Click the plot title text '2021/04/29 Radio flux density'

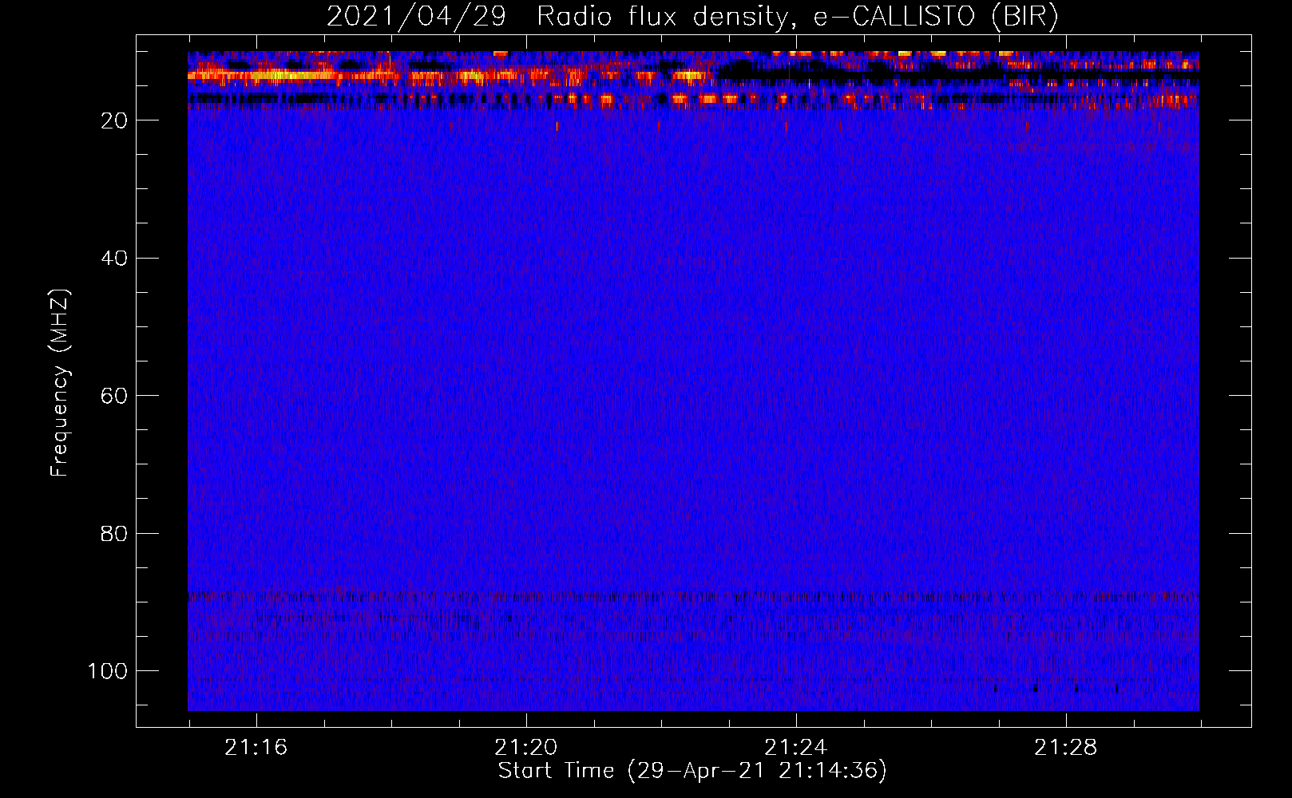pos(558,17)
